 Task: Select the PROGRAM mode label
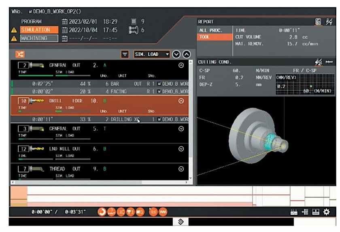(x=32, y=21)
